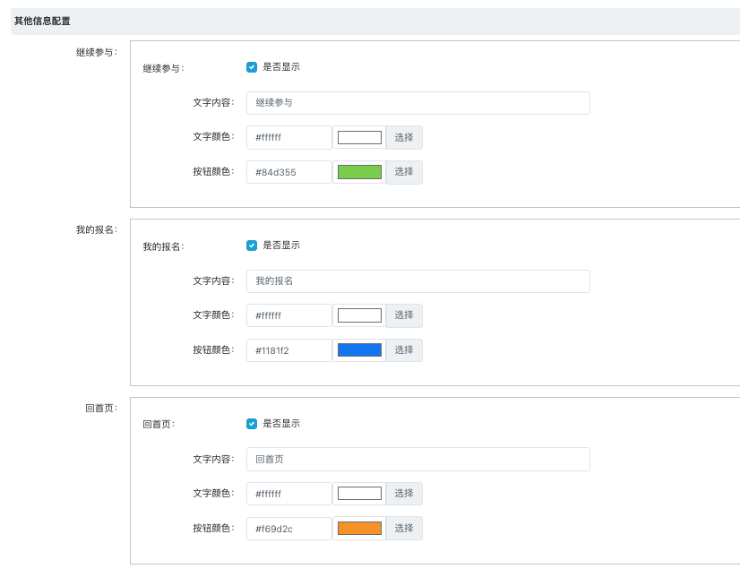Click the white 文字颜色 swatch under 回首页

point(359,494)
